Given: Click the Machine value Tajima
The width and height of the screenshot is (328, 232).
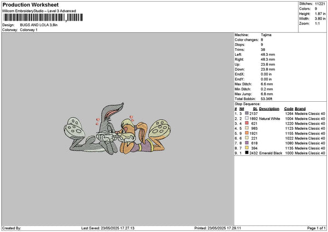Looking at the screenshot, I should [266, 35].
